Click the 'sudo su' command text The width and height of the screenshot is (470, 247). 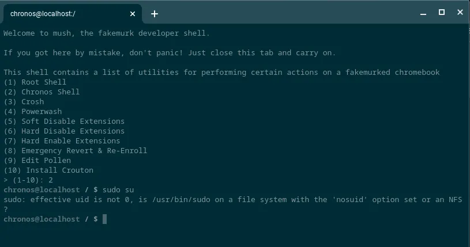pyautogui.click(x=118, y=190)
